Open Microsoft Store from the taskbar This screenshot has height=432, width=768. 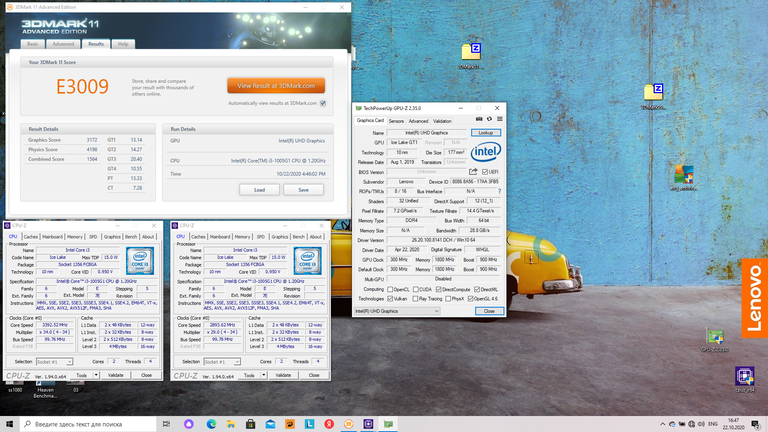tap(250, 424)
